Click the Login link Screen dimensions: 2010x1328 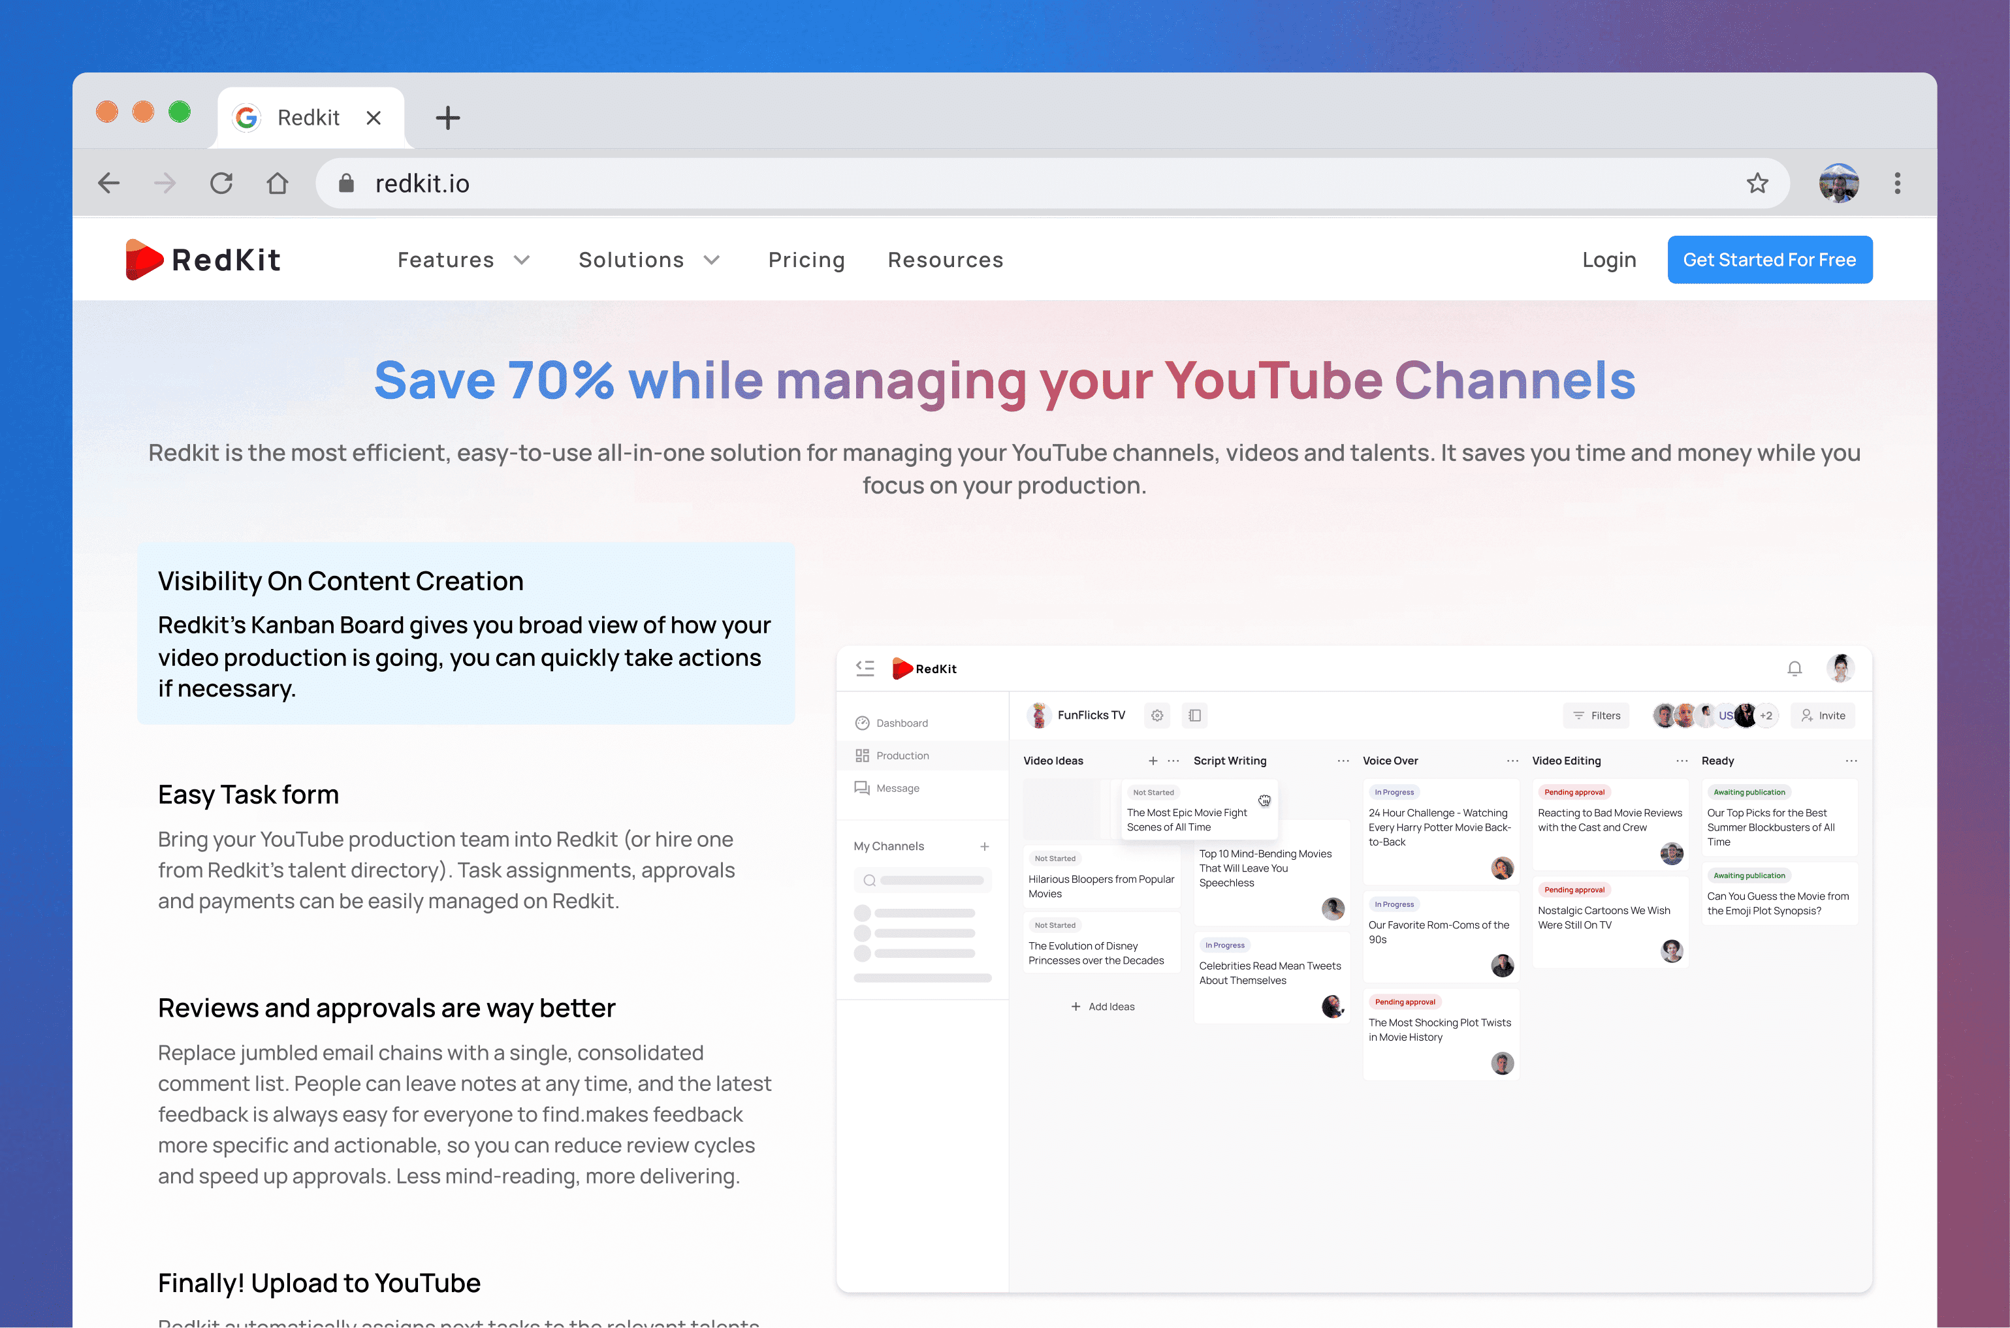[1608, 260]
